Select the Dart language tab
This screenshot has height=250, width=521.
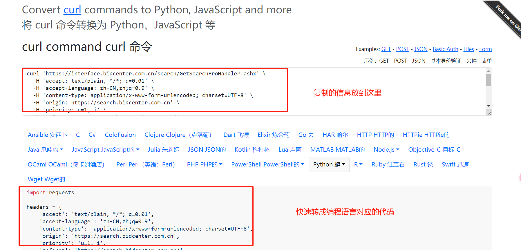coord(236,135)
